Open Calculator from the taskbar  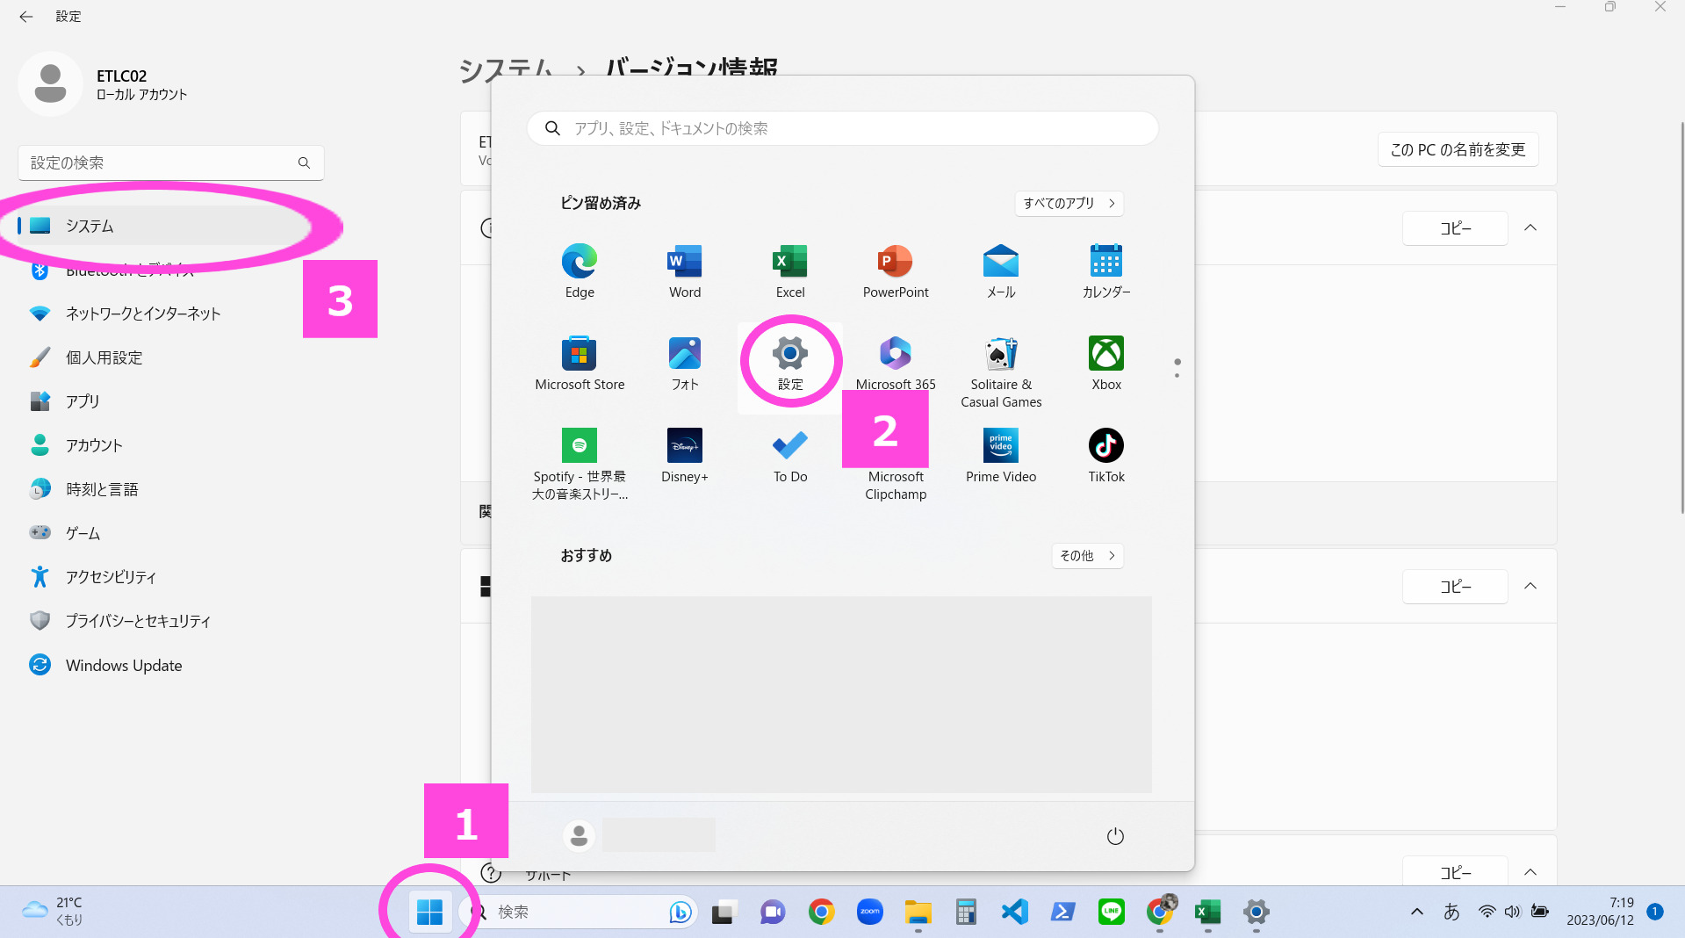point(966,912)
